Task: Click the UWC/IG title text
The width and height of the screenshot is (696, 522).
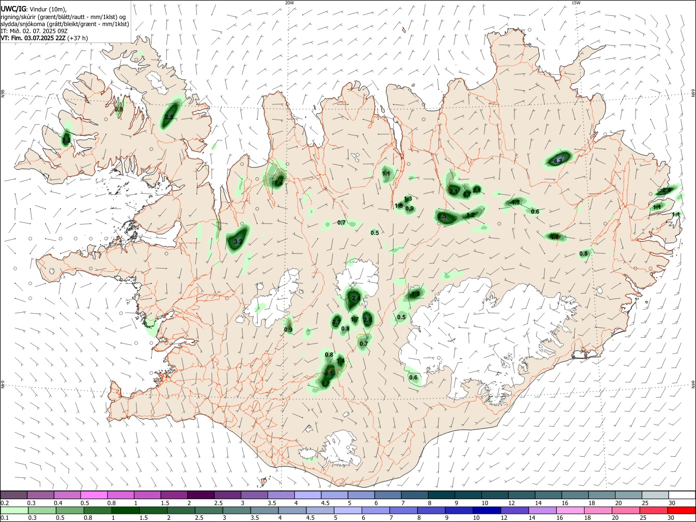Action: 13,9
